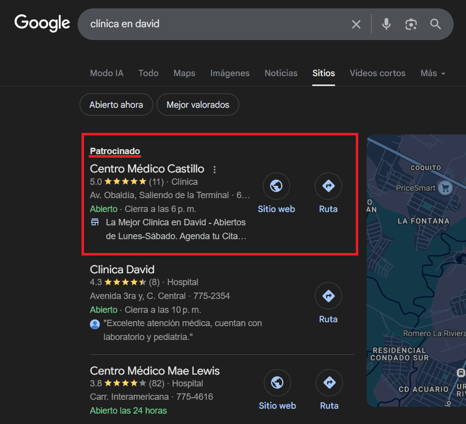Click inside the Google search input field
Image resolution: width=466 pixels, height=424 pixels.
click(198, 24)
